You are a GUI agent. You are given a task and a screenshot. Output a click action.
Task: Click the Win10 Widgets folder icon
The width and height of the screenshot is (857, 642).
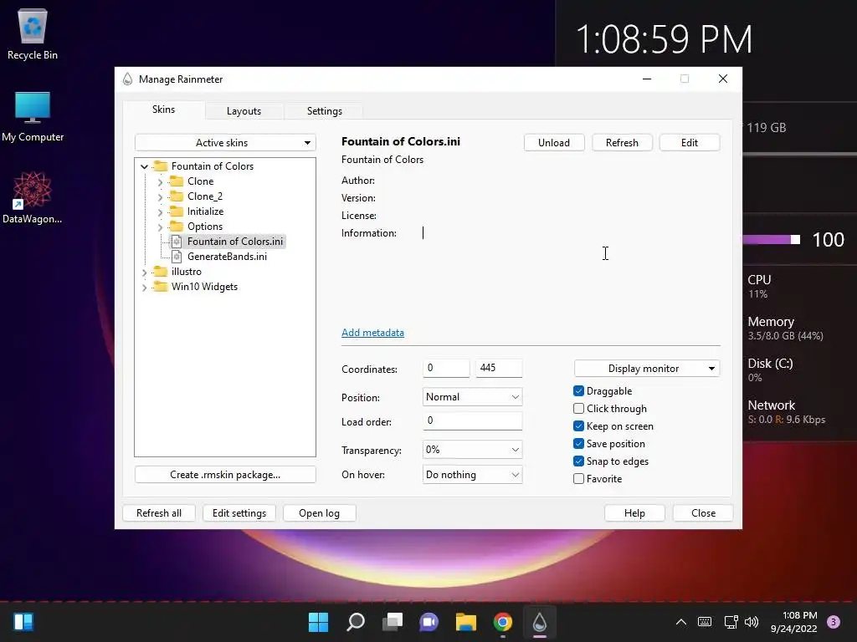tap(160, 287)
